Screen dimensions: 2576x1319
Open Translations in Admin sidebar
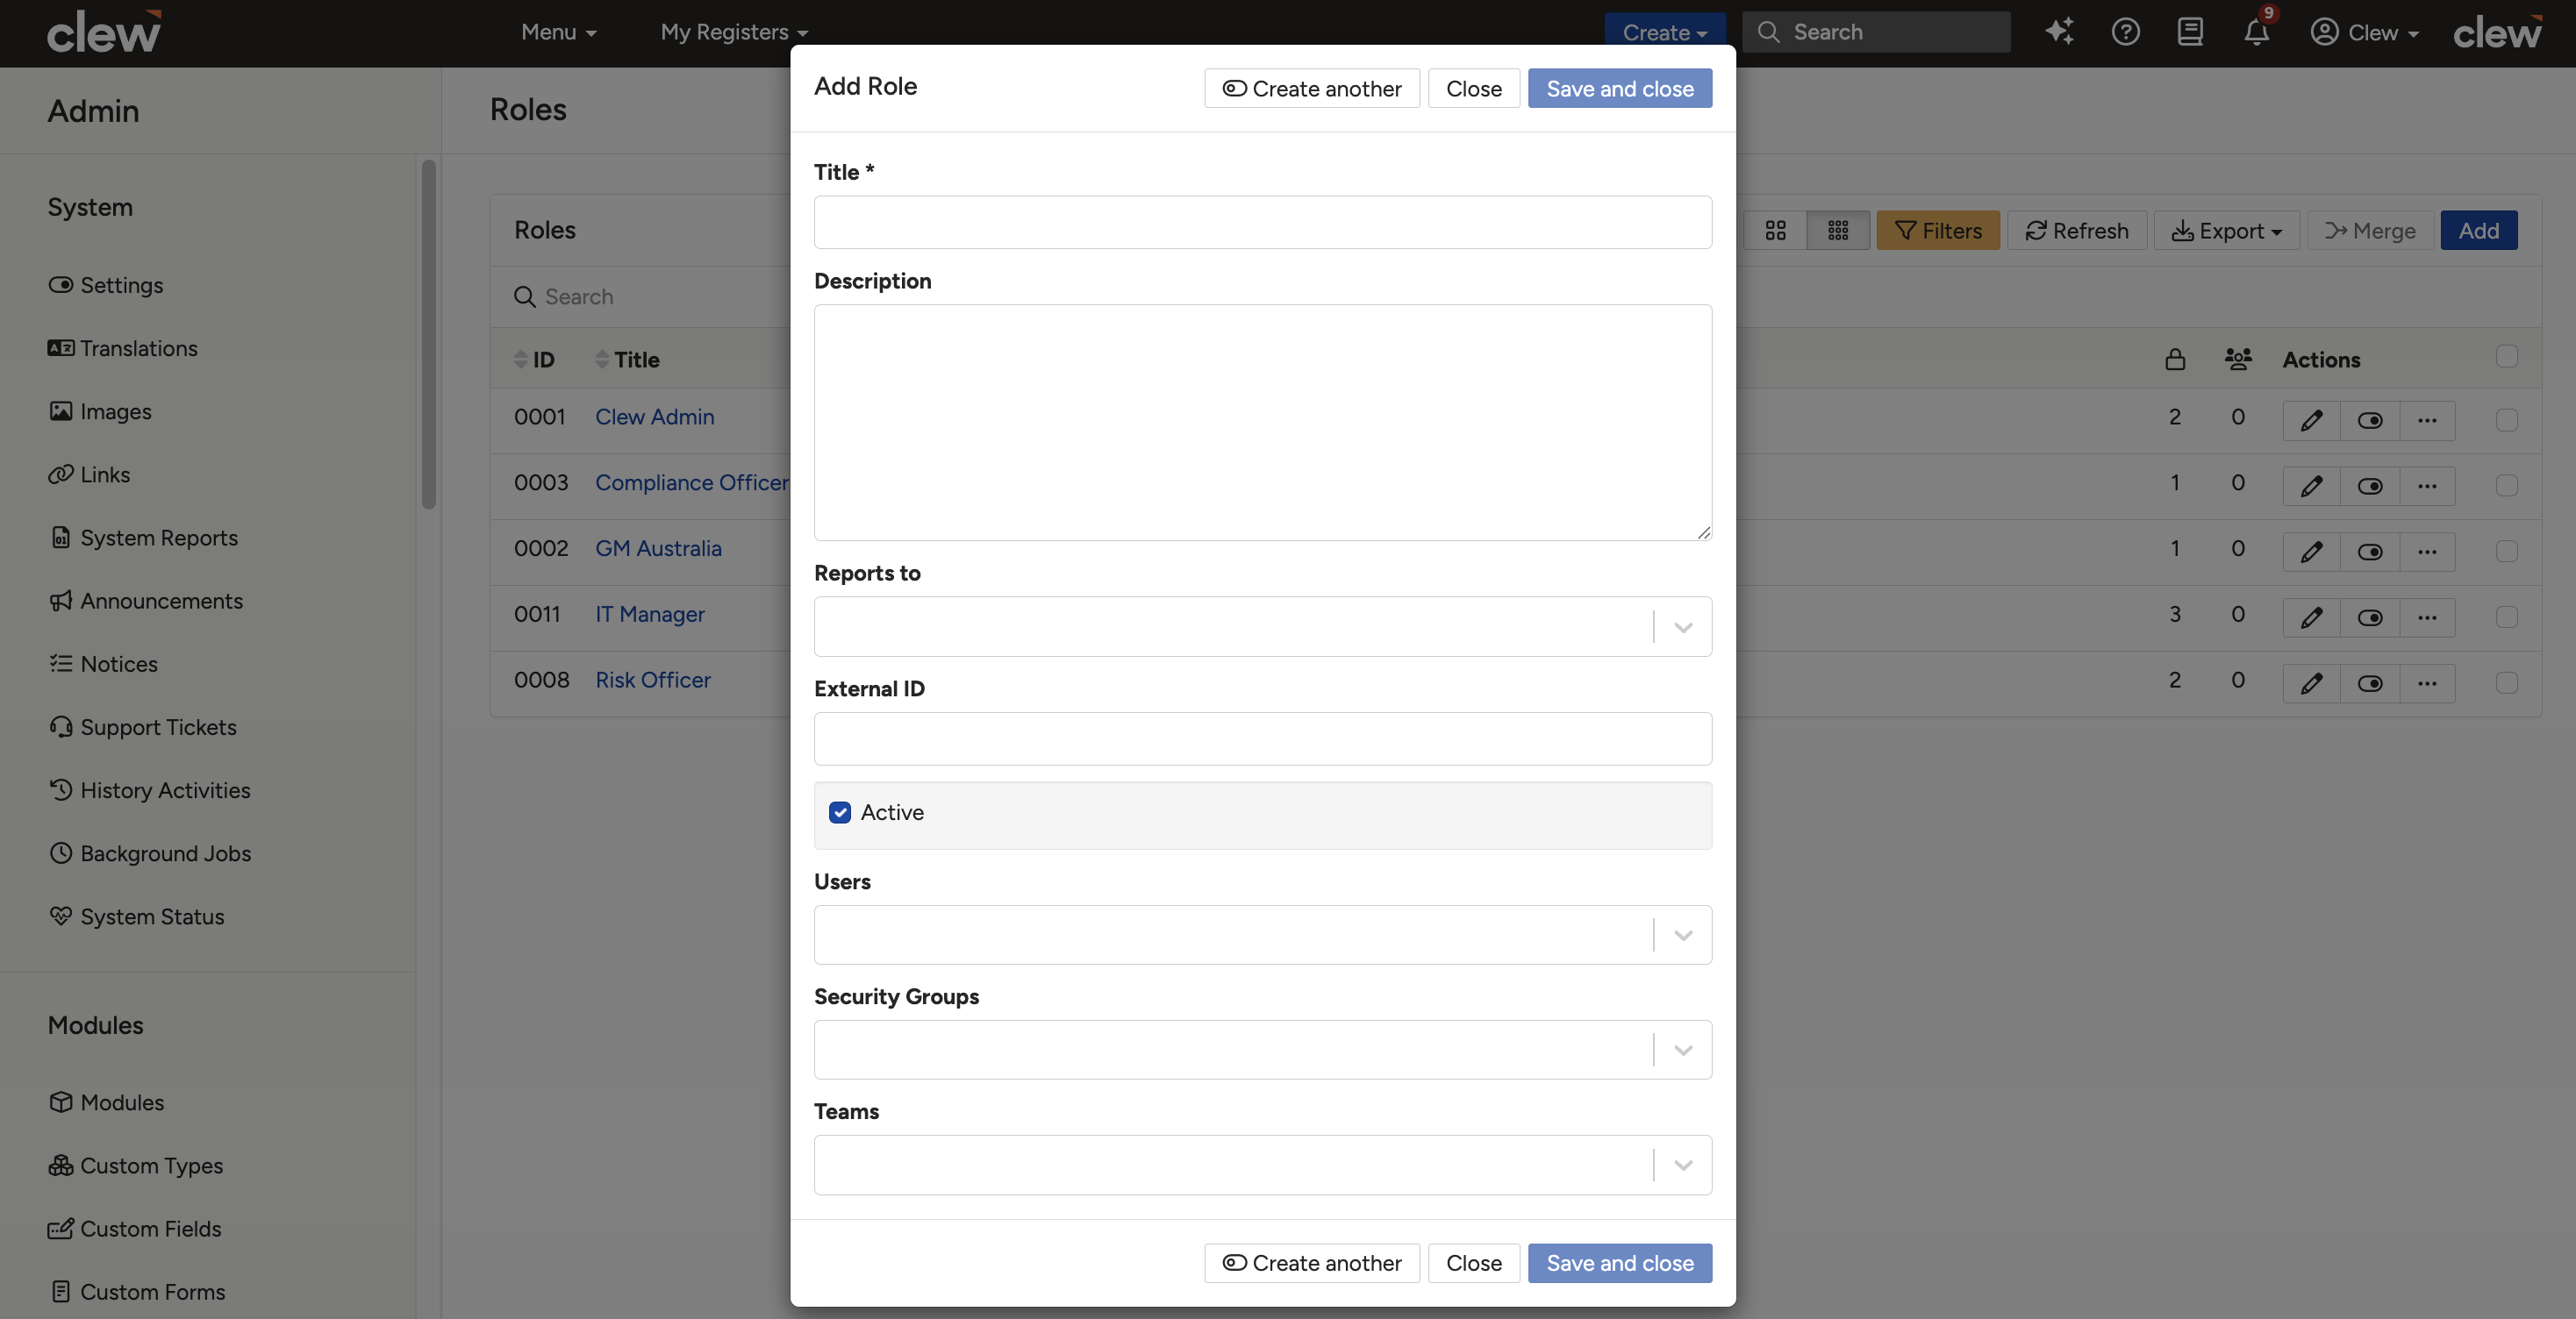click(122, 349)
